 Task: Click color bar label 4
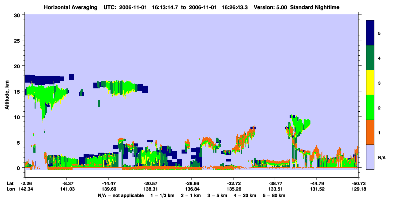pos(379,58)
